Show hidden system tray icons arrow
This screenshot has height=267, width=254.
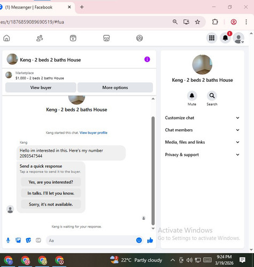pos(172,260)
